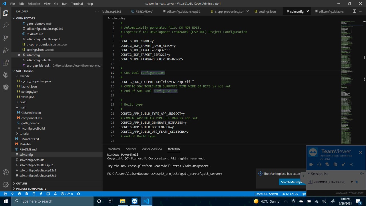Open the Terminal menu
Image resolution: width=366 pixels, height=206 pixels.
(x=77, y=4)
